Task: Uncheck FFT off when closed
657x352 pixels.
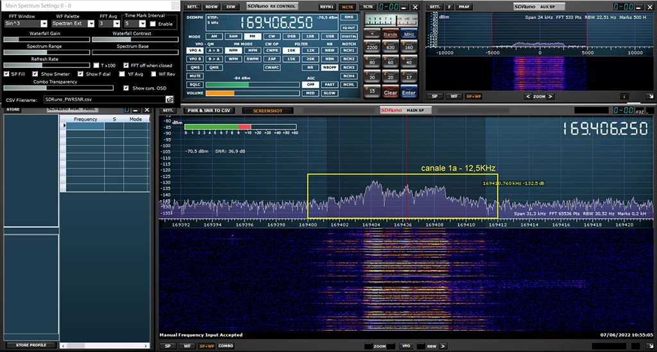Action: (x=126, y=65)
